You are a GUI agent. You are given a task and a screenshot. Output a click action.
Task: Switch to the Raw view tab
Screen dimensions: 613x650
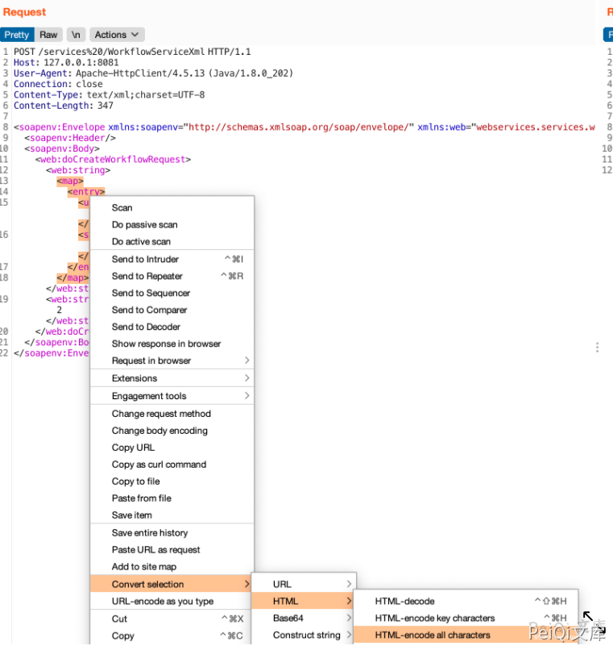point(48,35)
